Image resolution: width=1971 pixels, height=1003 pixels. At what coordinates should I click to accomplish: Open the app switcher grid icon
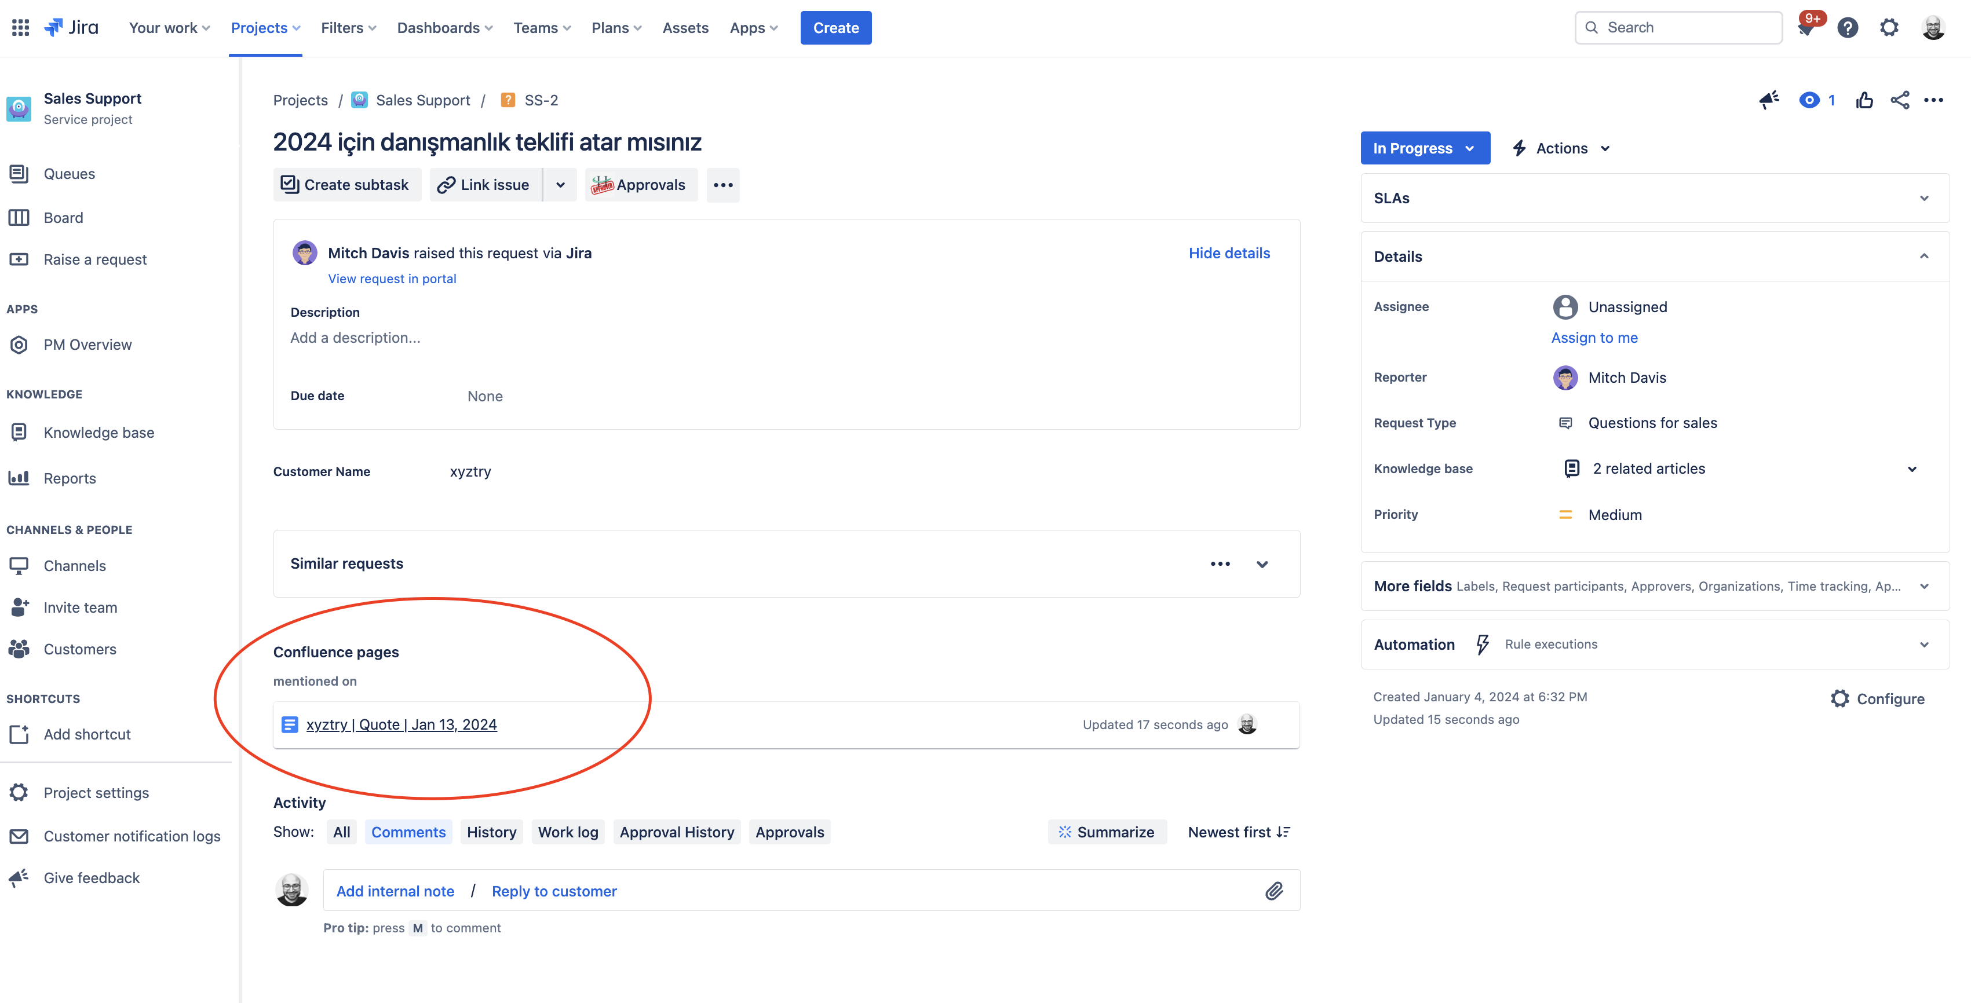(21, 28)
